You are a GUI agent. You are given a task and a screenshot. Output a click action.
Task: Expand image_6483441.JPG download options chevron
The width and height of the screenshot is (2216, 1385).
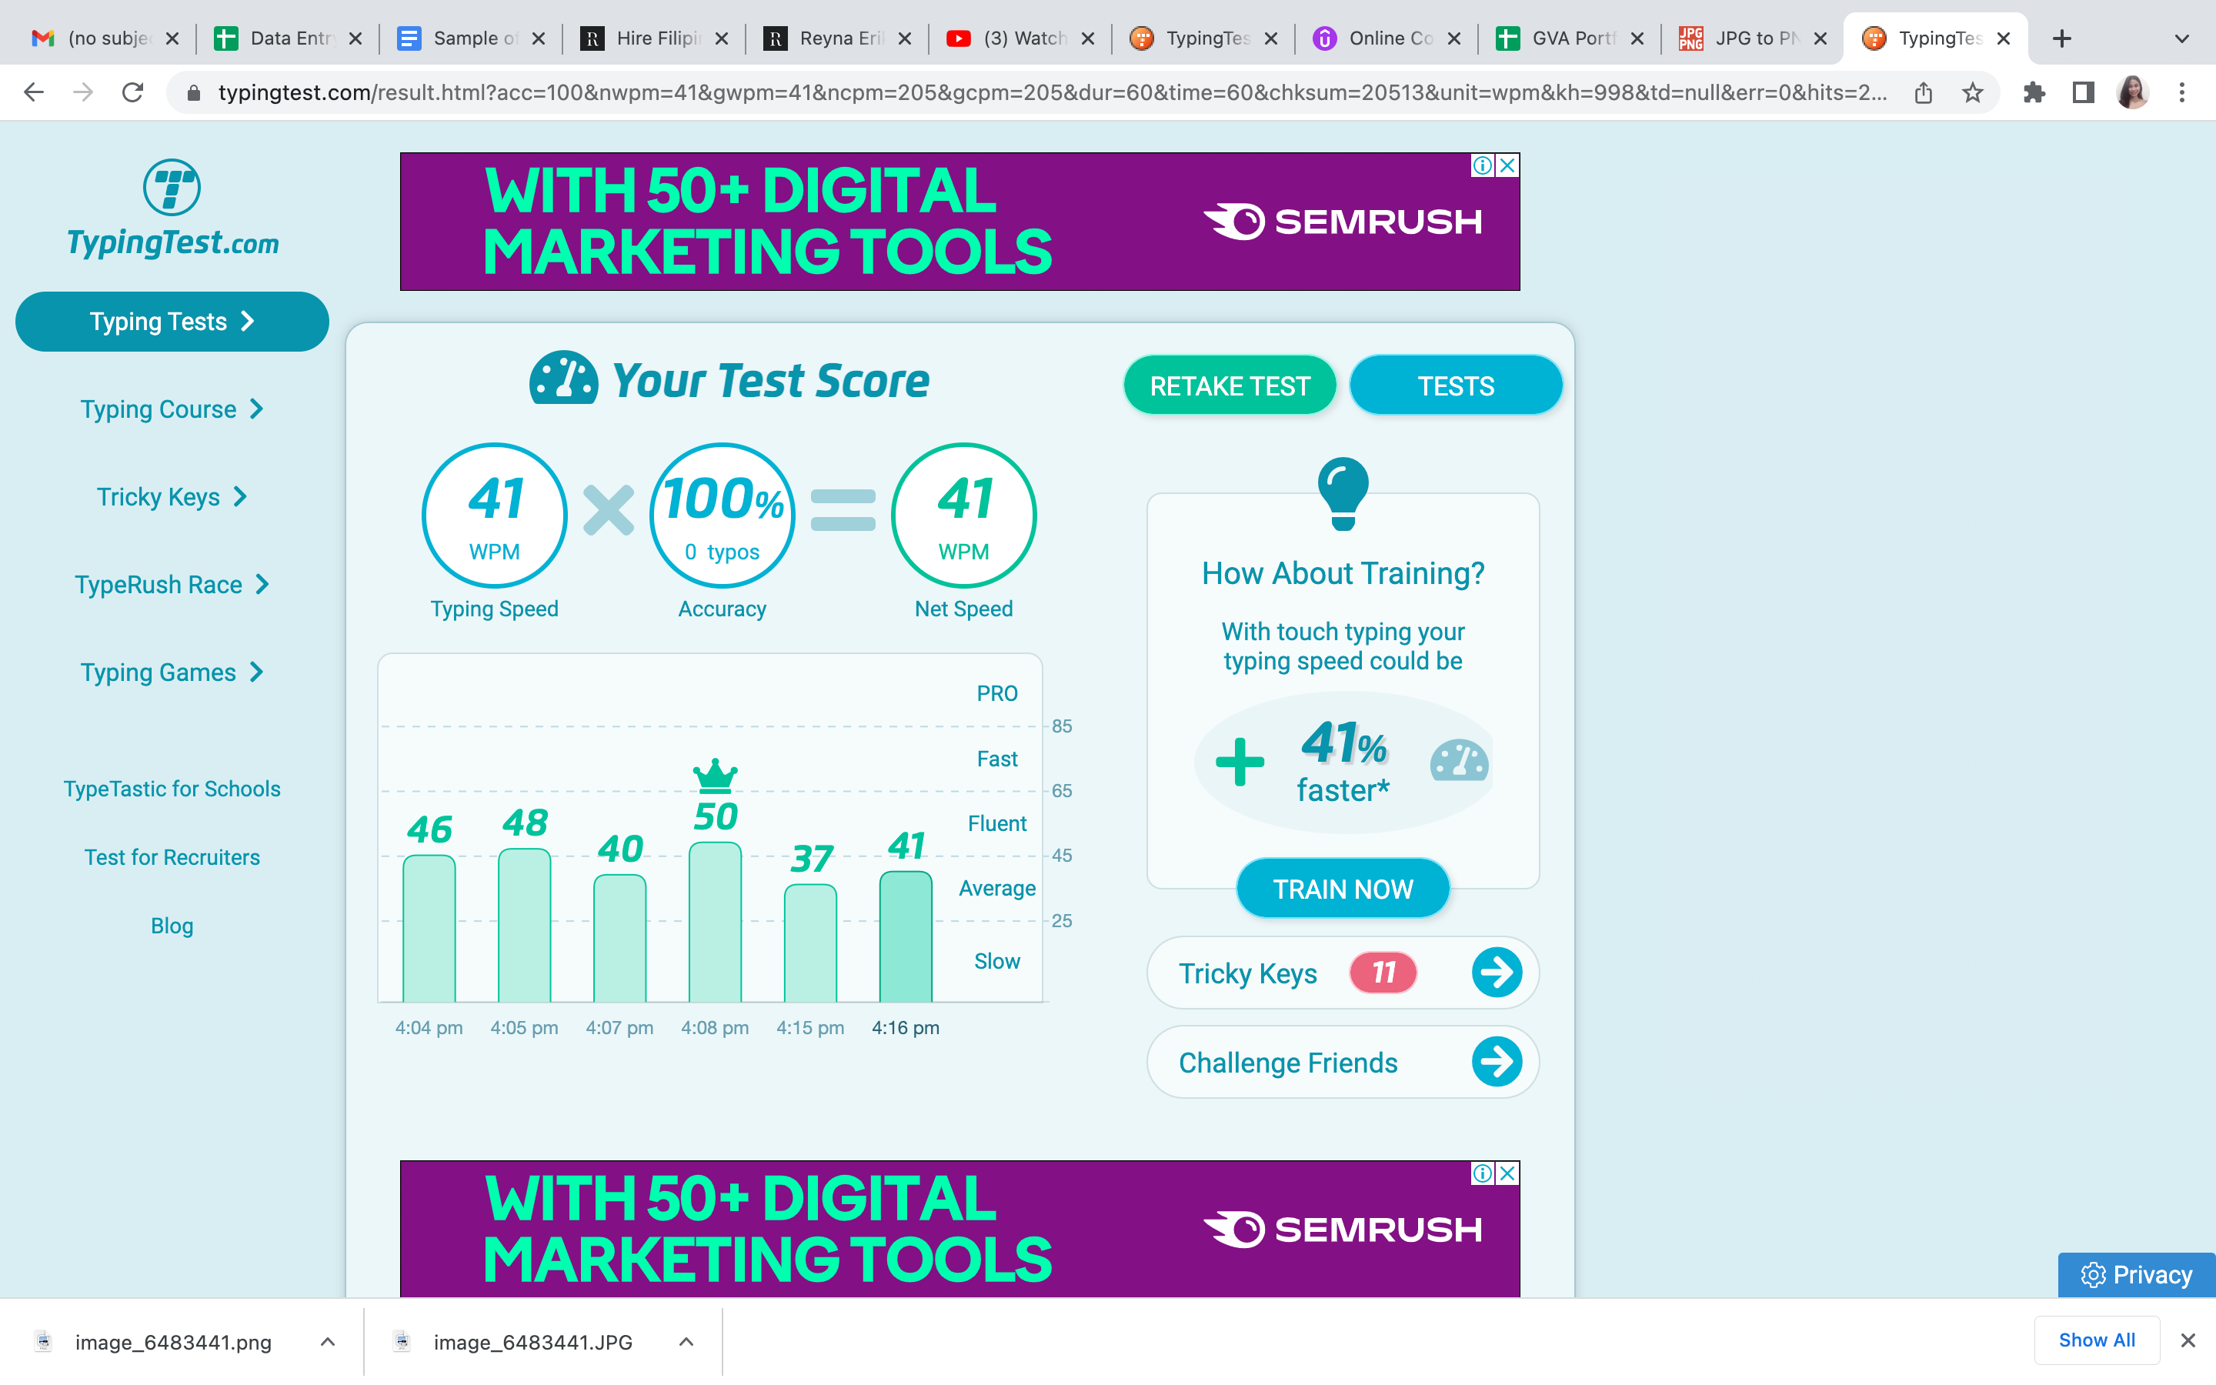[x=686, y=1342]
